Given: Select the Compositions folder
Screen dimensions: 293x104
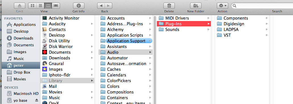Looking at the screenshot, I should point(126,92).
